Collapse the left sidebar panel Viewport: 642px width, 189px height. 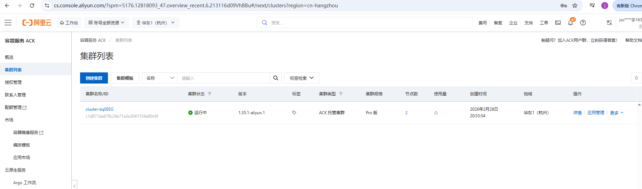click(75, 186)
